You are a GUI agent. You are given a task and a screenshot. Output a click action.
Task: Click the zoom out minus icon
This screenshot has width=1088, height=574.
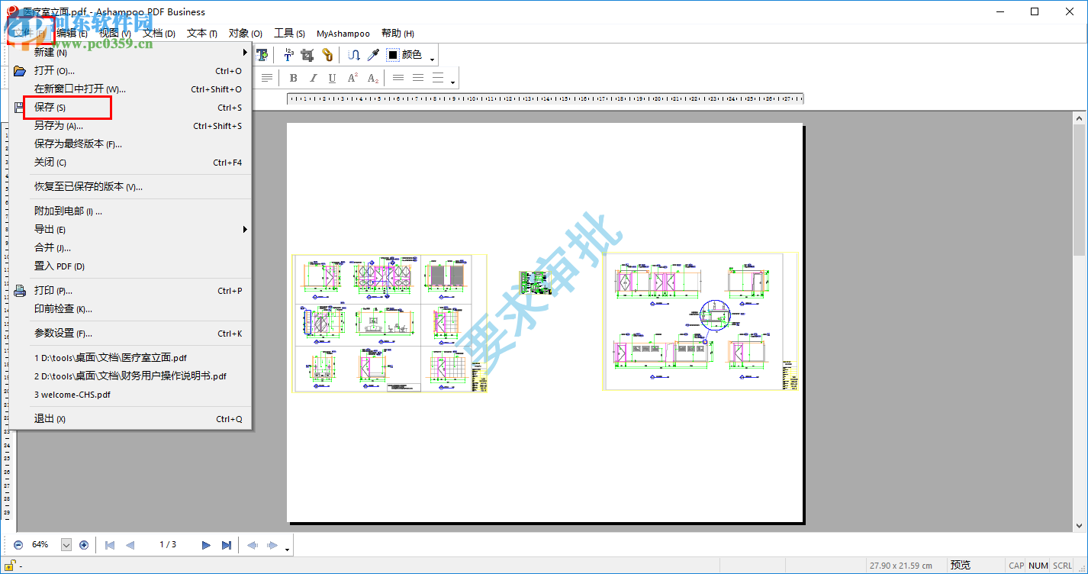[18, 545]
